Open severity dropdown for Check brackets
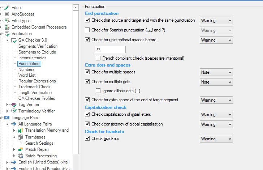This screenshot has height=170, width=263. coord(216,139)
